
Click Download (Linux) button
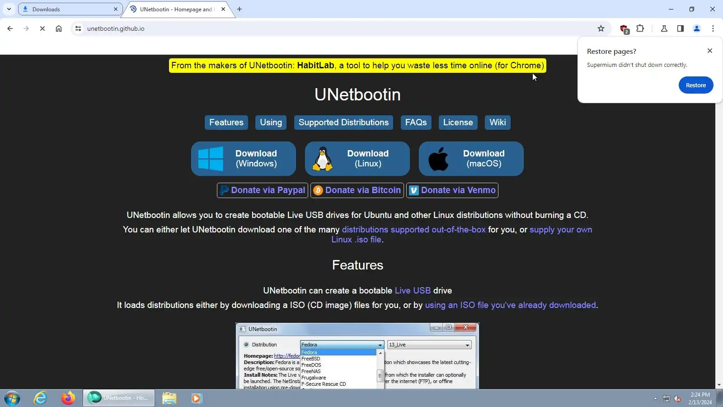(x=357, y=159)
